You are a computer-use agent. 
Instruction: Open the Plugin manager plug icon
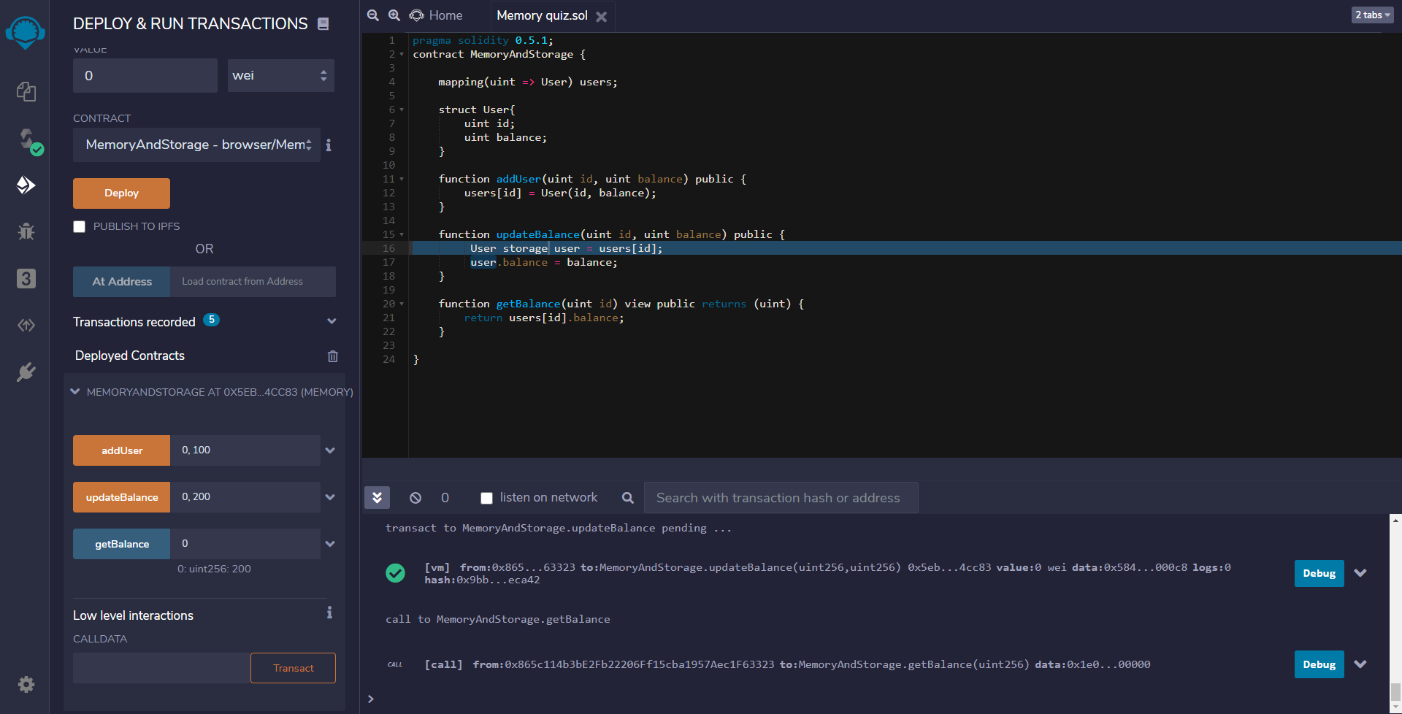[26, 372]
